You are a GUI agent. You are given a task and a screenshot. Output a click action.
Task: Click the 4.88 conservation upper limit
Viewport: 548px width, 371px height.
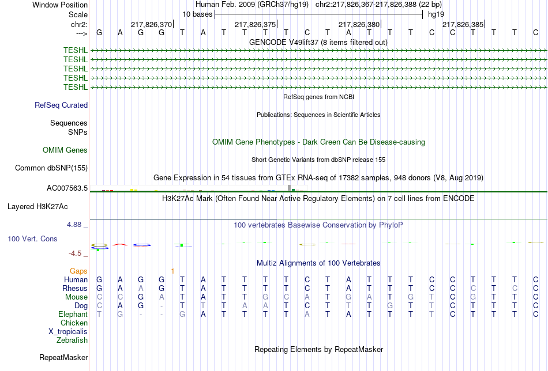tap(74, 225)
